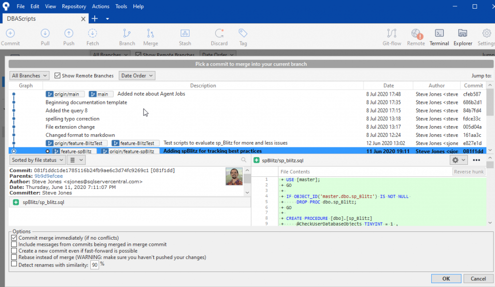The width and height of the screenshot is (495, 287).
Task: Click the Git-flow icon
Action: [392, 34]
